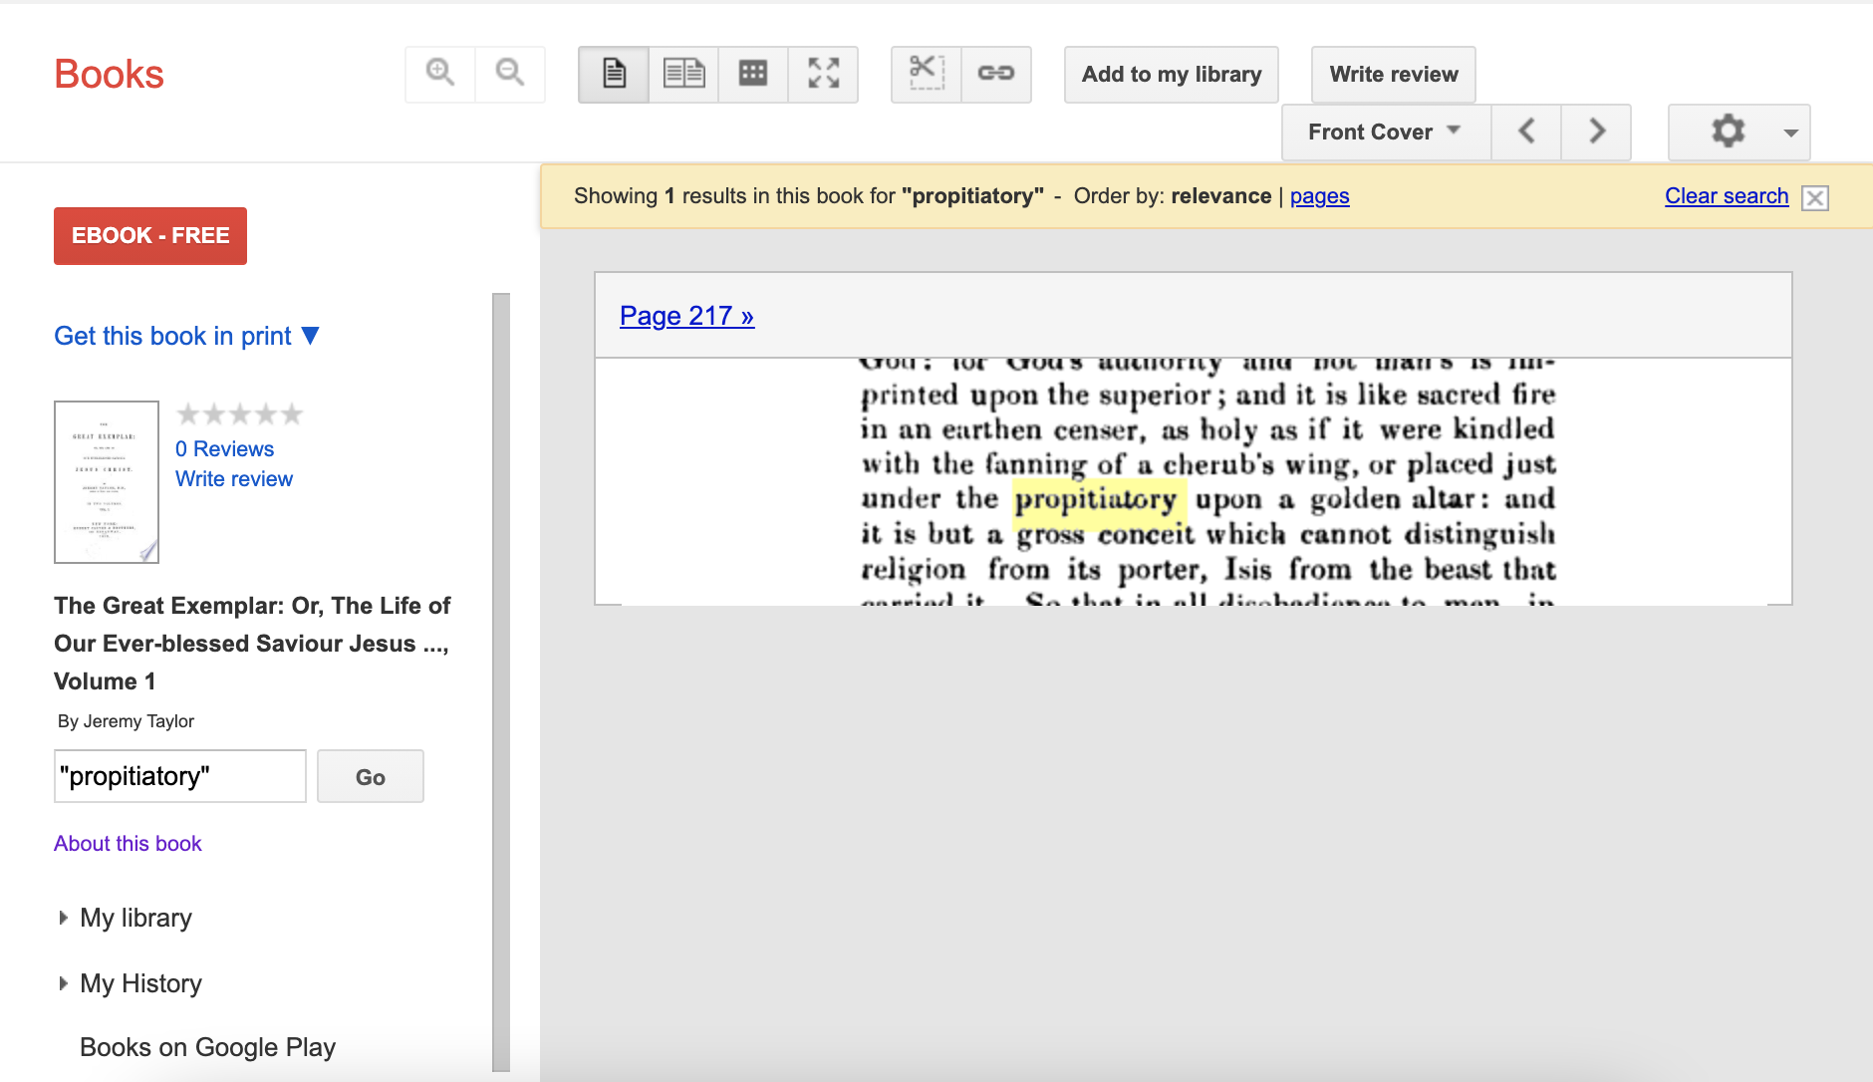1873x1082 pixels.
Task: Expand the My History section
Action: coord(131,983)
